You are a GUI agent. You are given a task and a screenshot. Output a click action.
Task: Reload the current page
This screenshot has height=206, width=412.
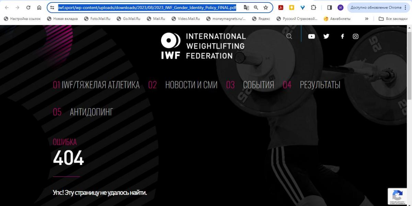click(28, 8)
